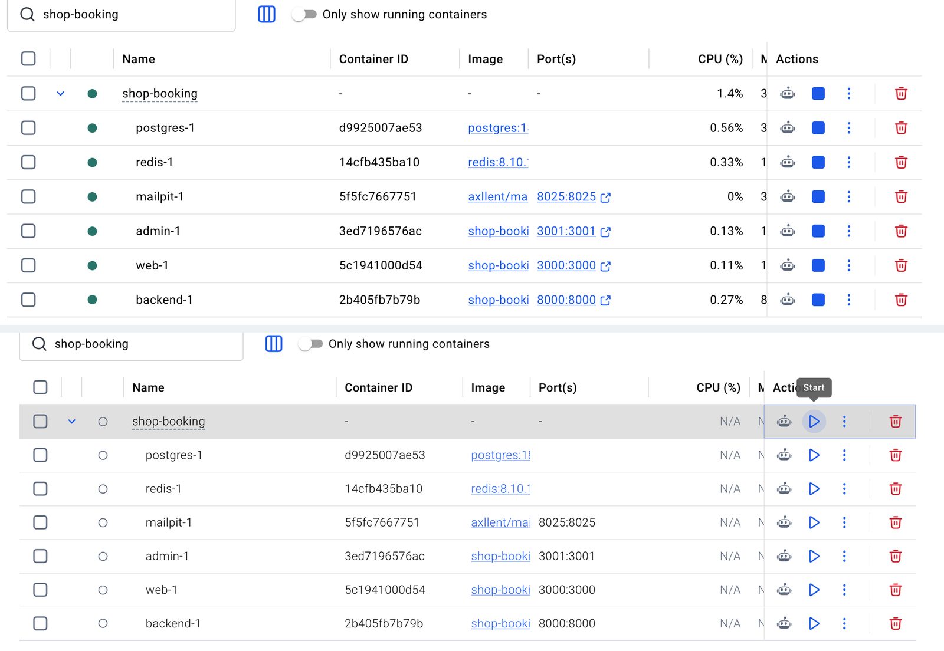Screen dimensions: 944x651
Task: Focus the lower shop-booking search field
Action: (x=131, y=344)
